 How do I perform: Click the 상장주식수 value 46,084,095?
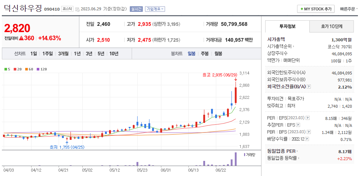click(342, 54)
